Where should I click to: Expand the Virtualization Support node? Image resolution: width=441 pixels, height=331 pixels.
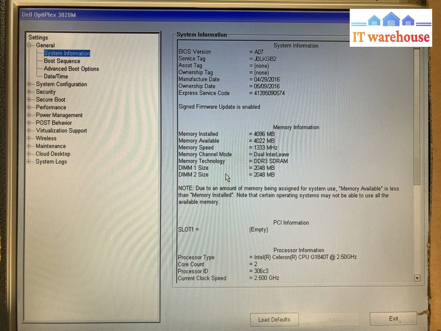[x=29, y=131]
